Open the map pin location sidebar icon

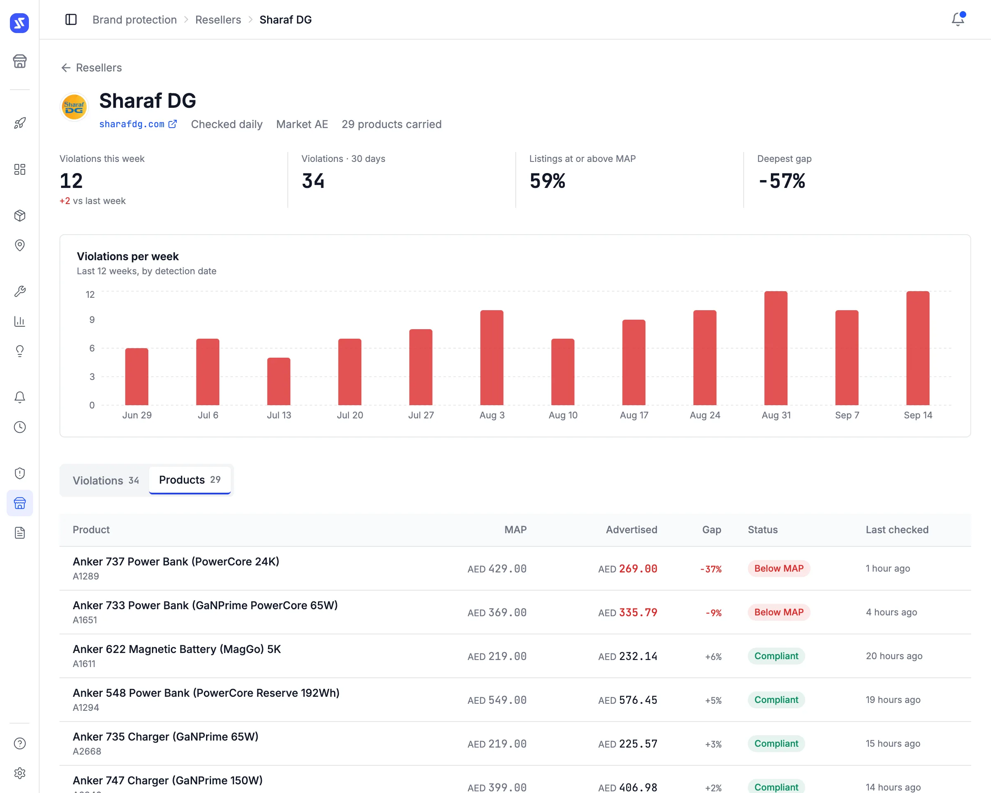(19, 245)
